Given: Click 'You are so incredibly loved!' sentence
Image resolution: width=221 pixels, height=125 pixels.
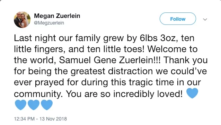Looking at the screenshot, I should 124,94.
